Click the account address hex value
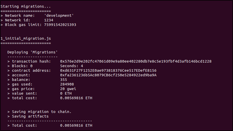233x131 pixels. click(x=108, y=75)
